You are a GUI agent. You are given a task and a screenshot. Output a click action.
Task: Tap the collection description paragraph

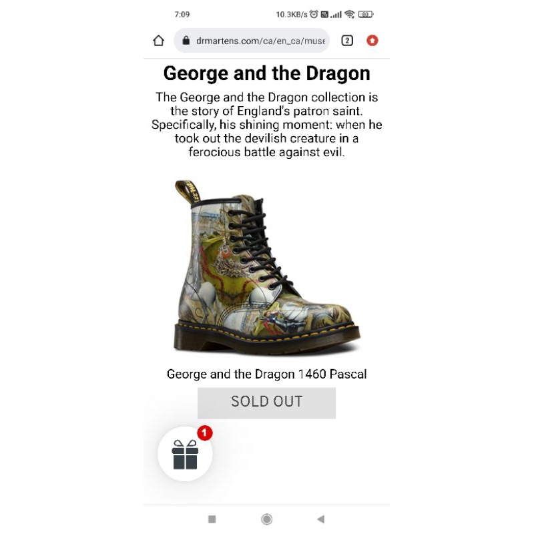[x=266, y=125]
